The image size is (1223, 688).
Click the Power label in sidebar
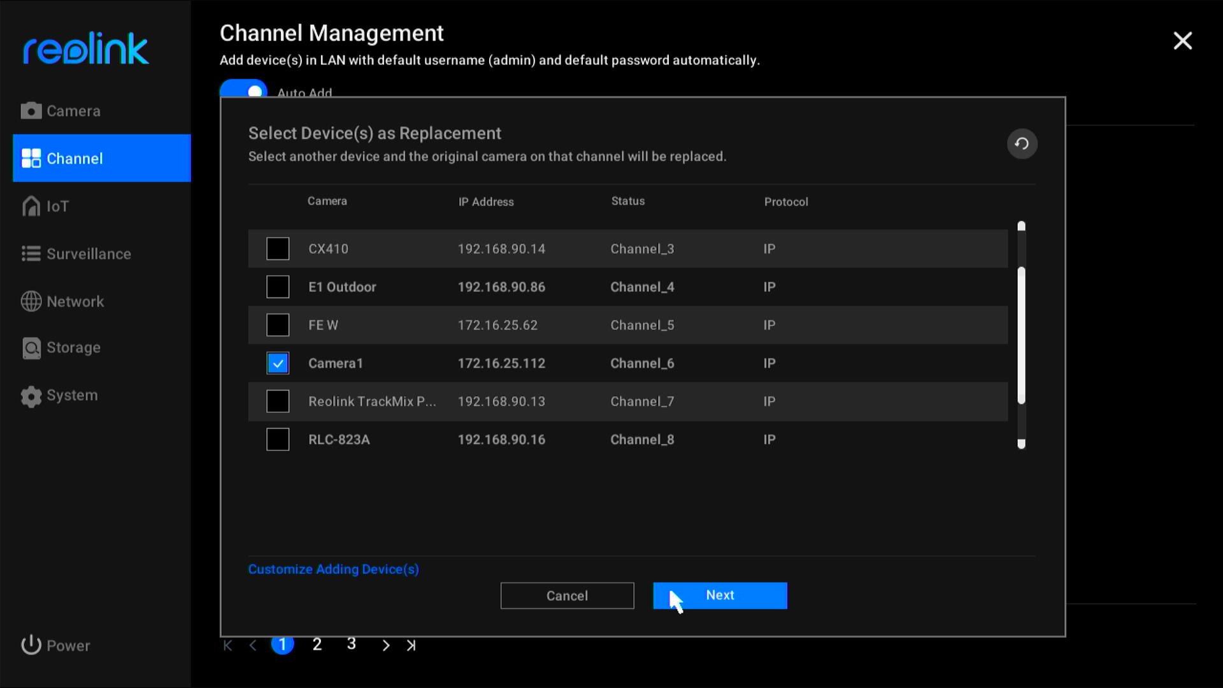tap(68, 646)
